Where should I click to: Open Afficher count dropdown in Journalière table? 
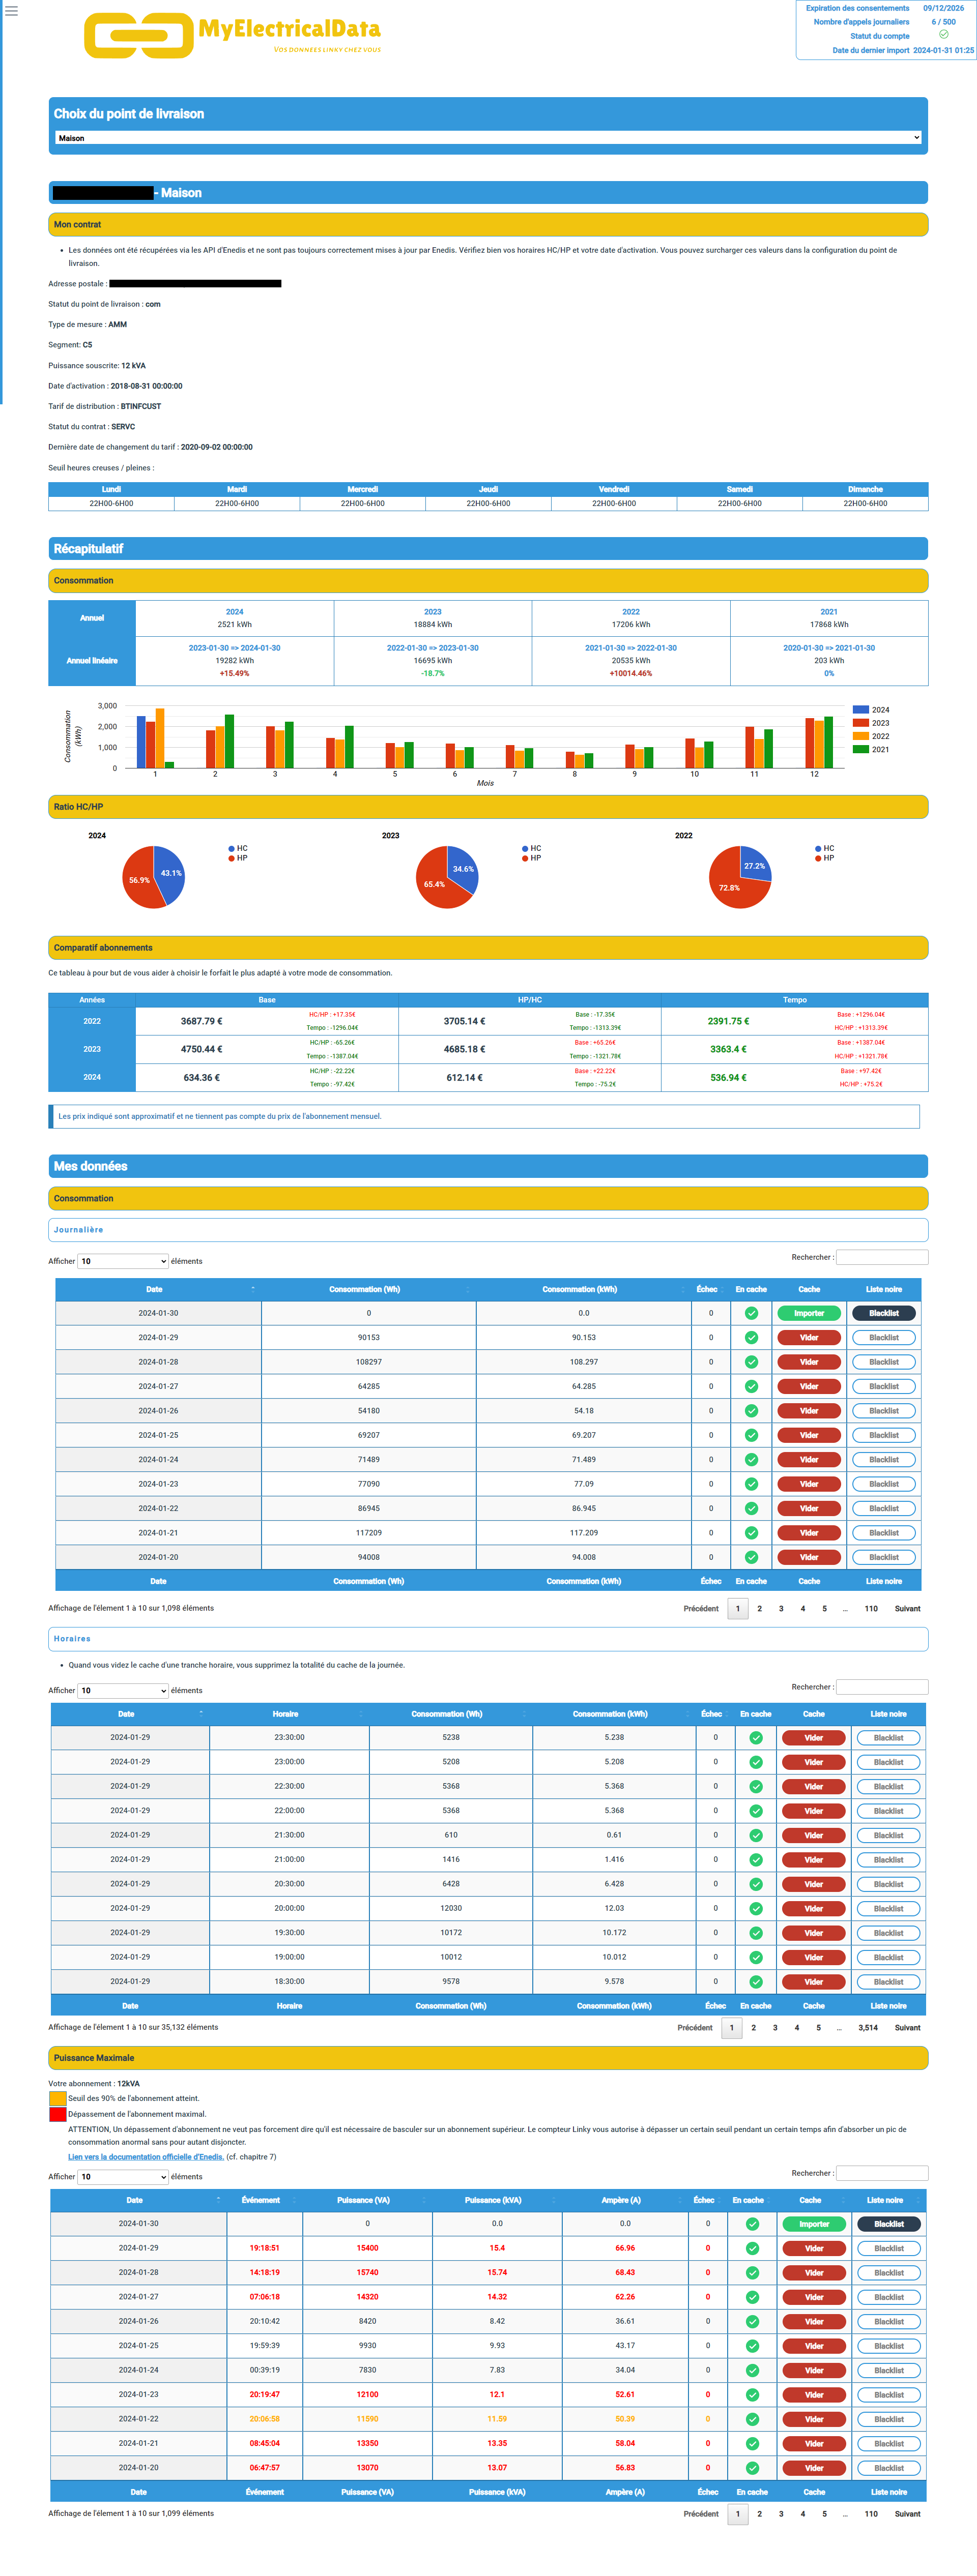coord(122,1261)
